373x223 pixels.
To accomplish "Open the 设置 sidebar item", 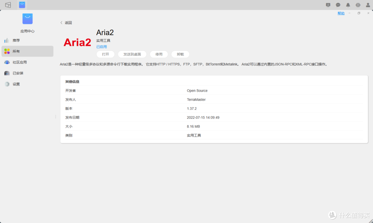I will 27,84.
